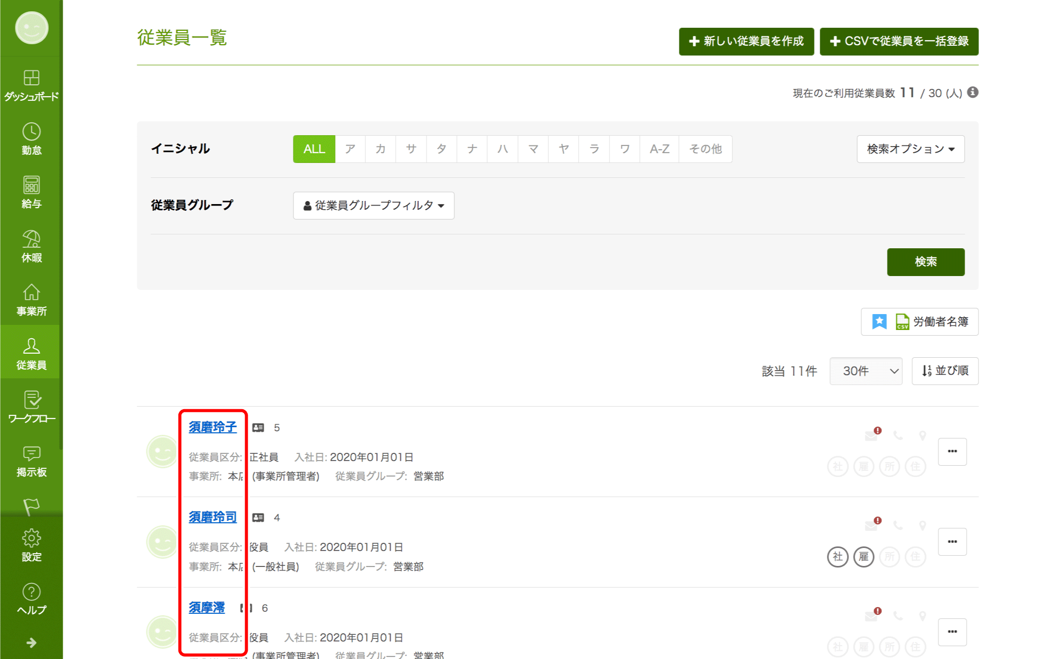This screenshot has width=1053, height=659.
Task: Open the 掲示板 bulletin board icon
Action: [31, 461]
